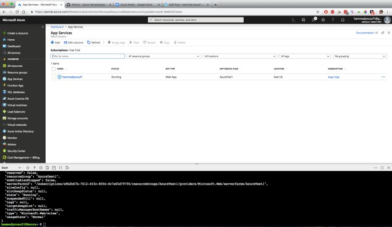Select the hammadyousuf1 row checkbox
This screenshot has width=392, height=227.
point(54,77)
